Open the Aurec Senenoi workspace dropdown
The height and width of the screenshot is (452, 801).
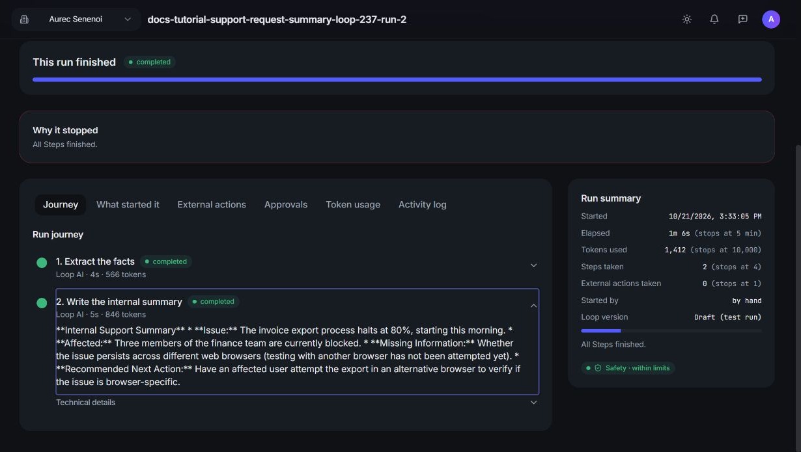pos(76,20)
